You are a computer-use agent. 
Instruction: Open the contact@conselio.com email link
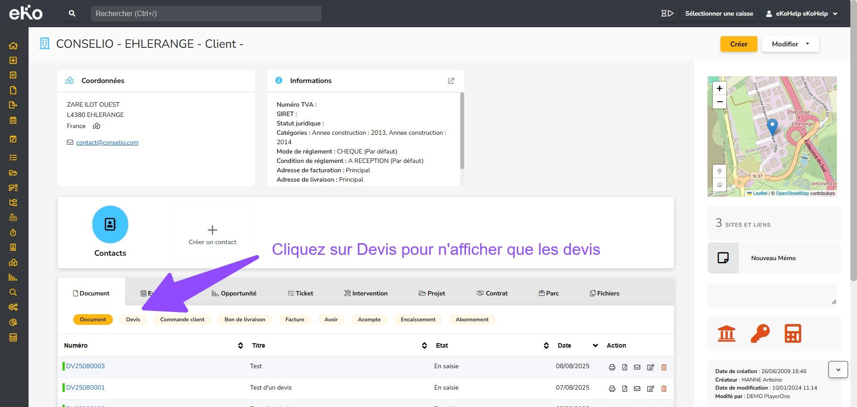tap(107, 142)
